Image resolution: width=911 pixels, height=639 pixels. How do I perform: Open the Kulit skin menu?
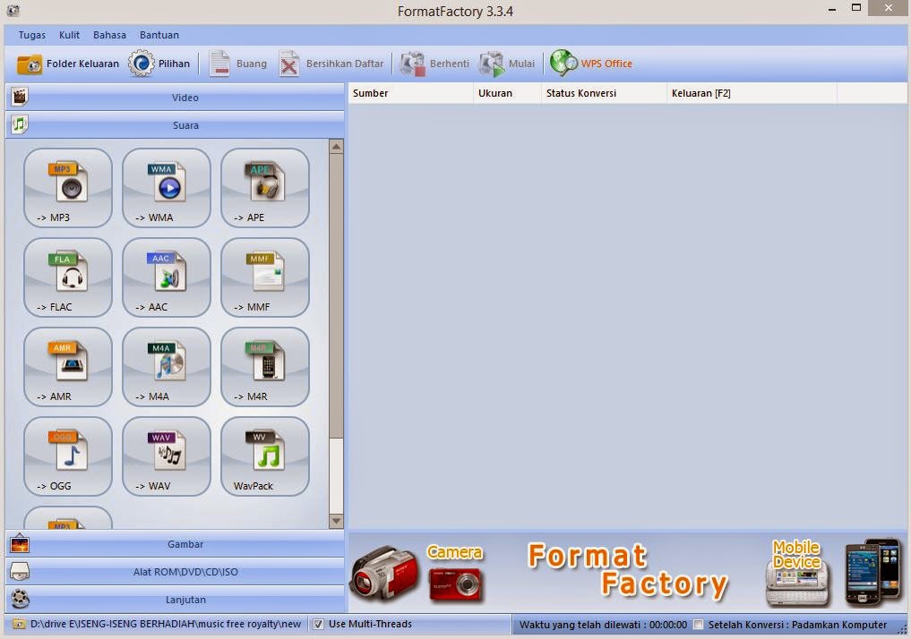69,35
